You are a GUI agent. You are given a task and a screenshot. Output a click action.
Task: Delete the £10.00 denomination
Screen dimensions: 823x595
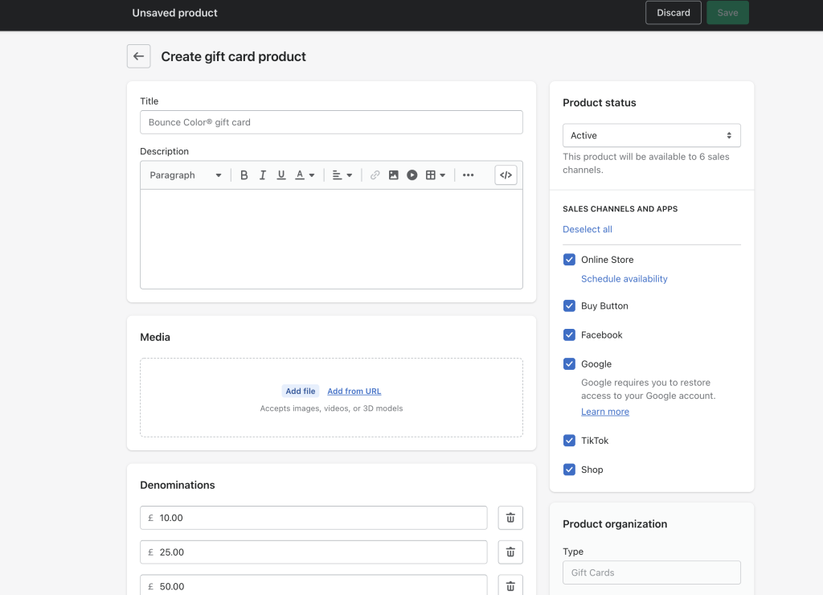[x=510, y=518]
